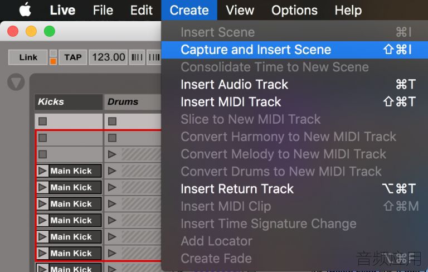This screenshot has width=428, height=272.
Task: Click the 123.00 tempo field
Action: [108, 57]
